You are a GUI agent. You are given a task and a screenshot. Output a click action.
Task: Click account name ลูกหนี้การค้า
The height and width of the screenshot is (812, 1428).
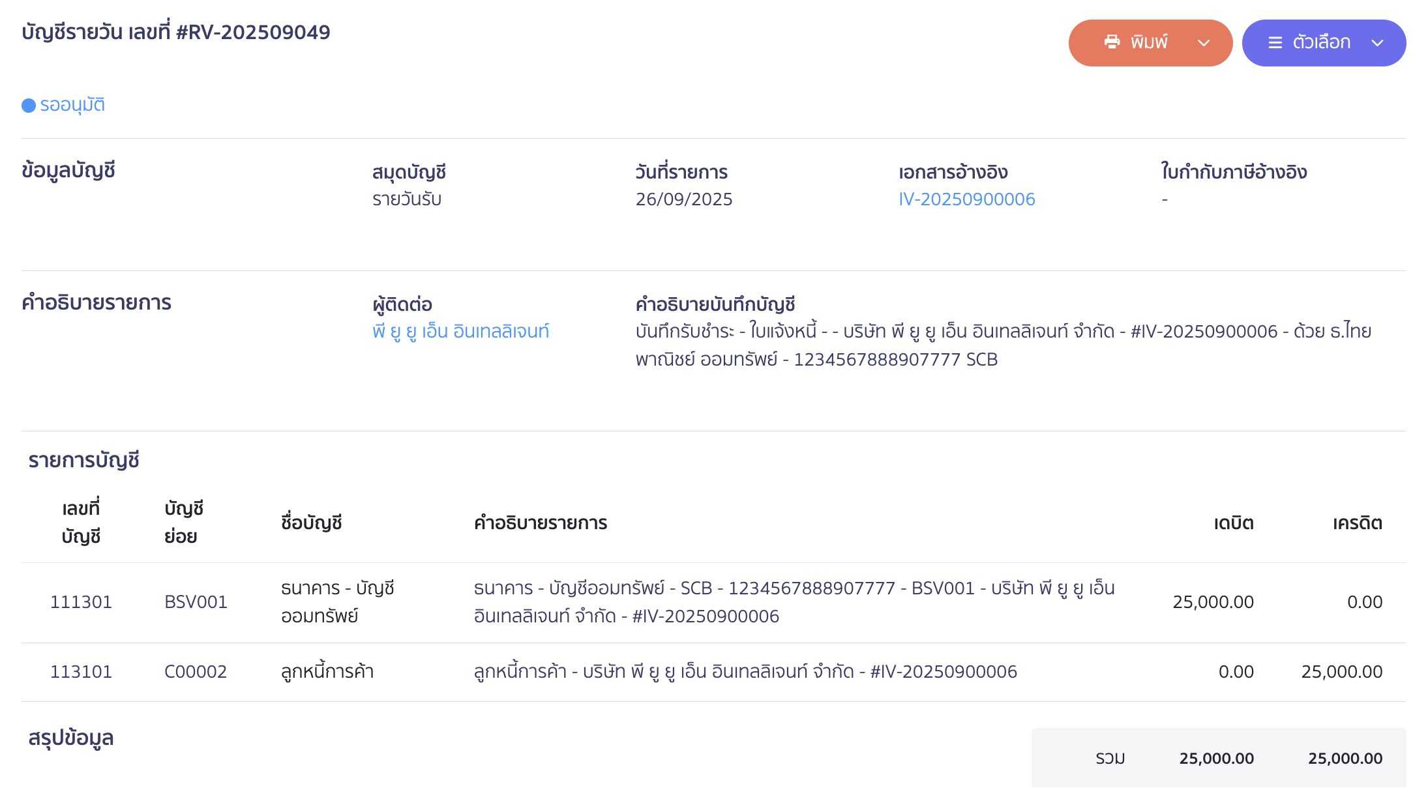[326, 671]
